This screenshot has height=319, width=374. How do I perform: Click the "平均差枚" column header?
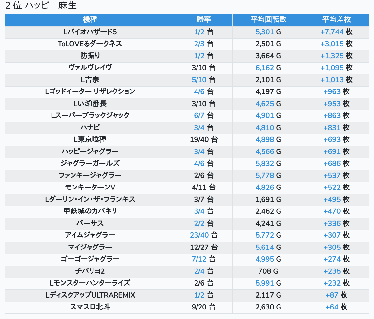(337, 20)
